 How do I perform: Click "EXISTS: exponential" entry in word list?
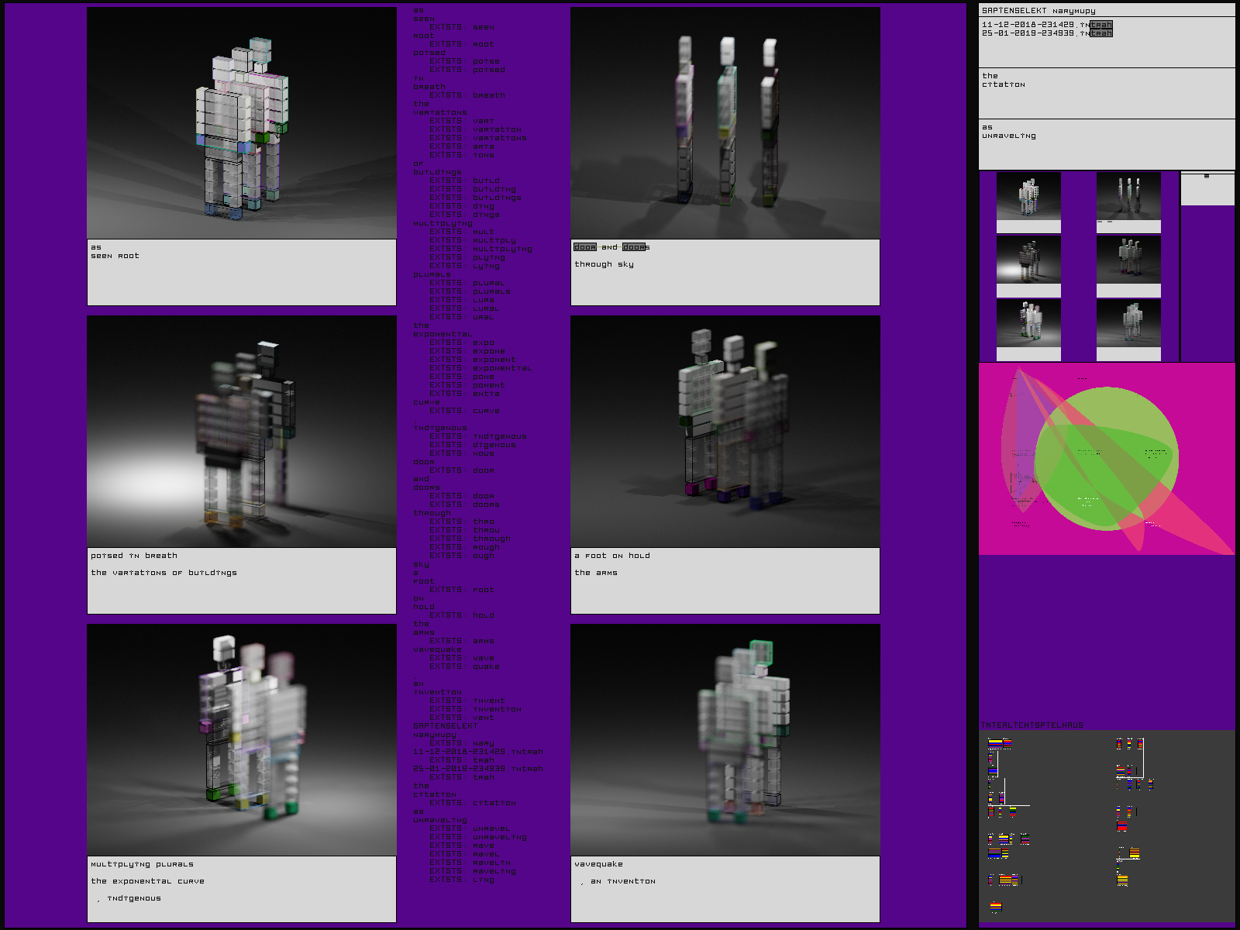tap(480, 368)
